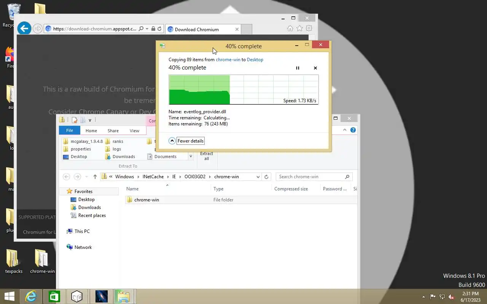
Task: Collapse details using Fewer details chevron
Action: 172,141
